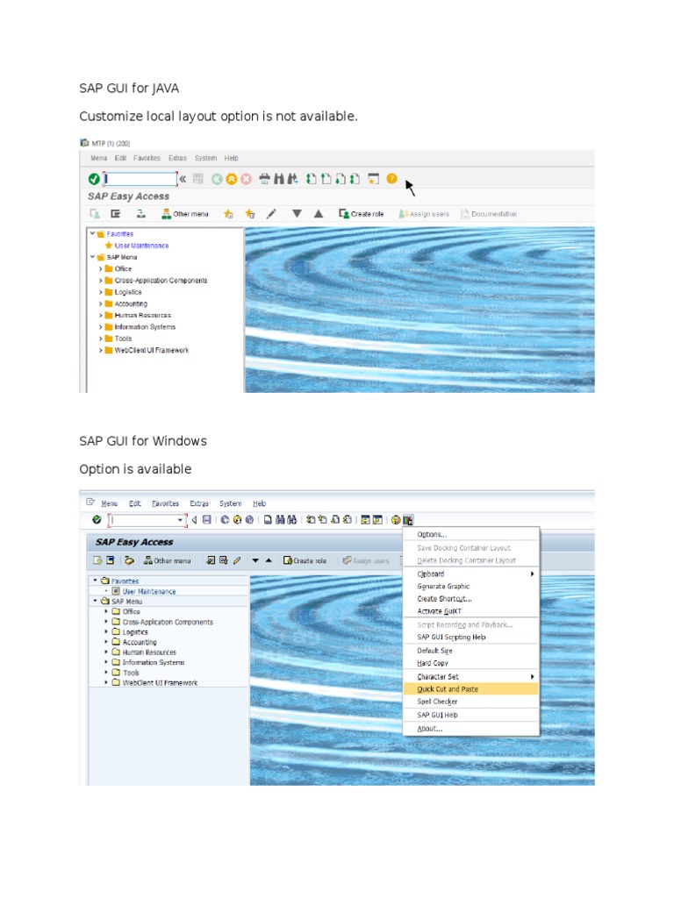This screenshot has width=674, height=898.
Task: Select Activate GuiXT menu entry
Action: pyautogui.click(x=470, y=611)
